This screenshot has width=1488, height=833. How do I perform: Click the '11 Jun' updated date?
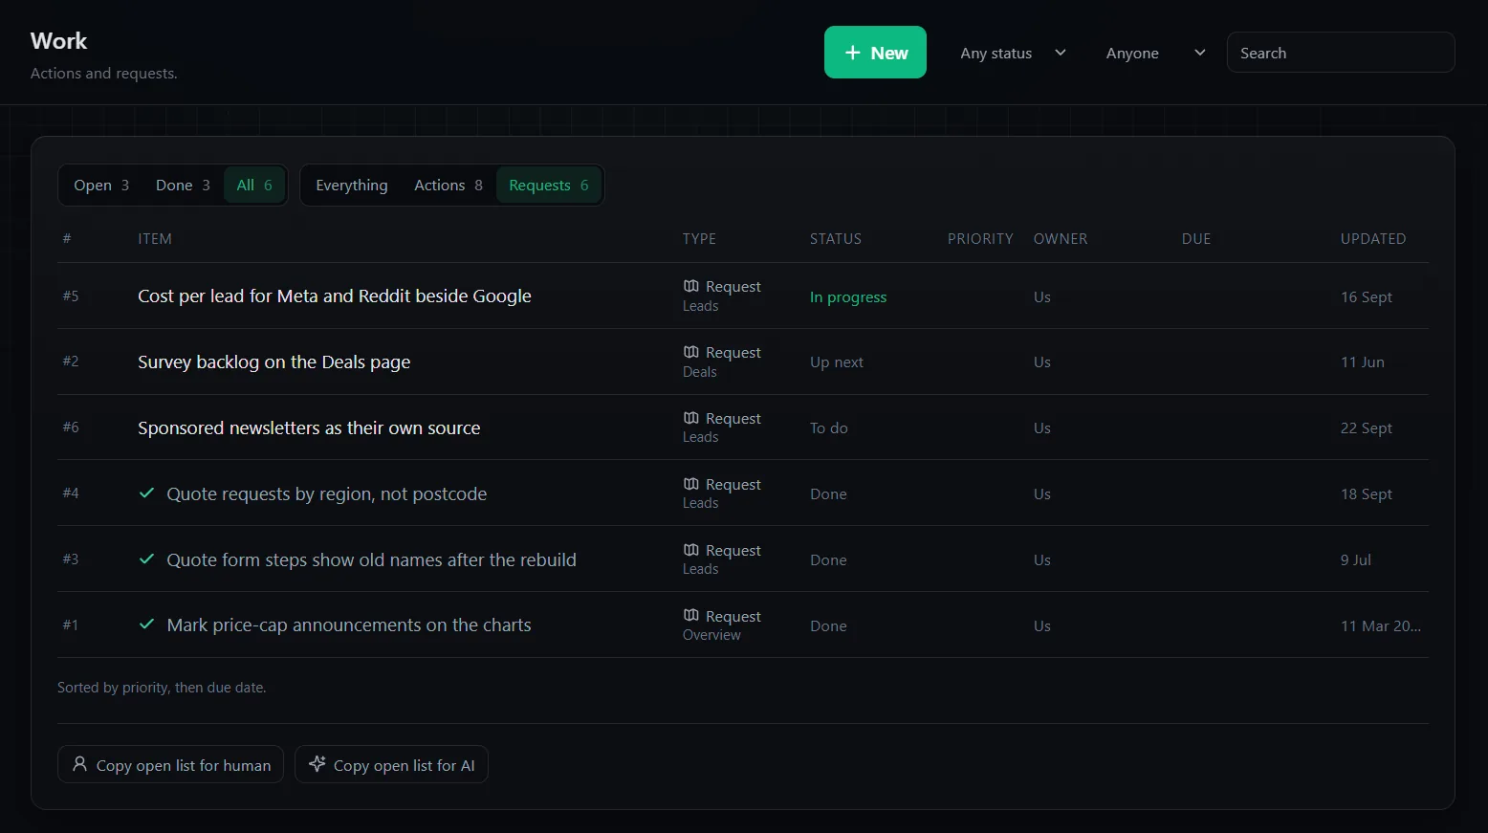pos(1363,362)
